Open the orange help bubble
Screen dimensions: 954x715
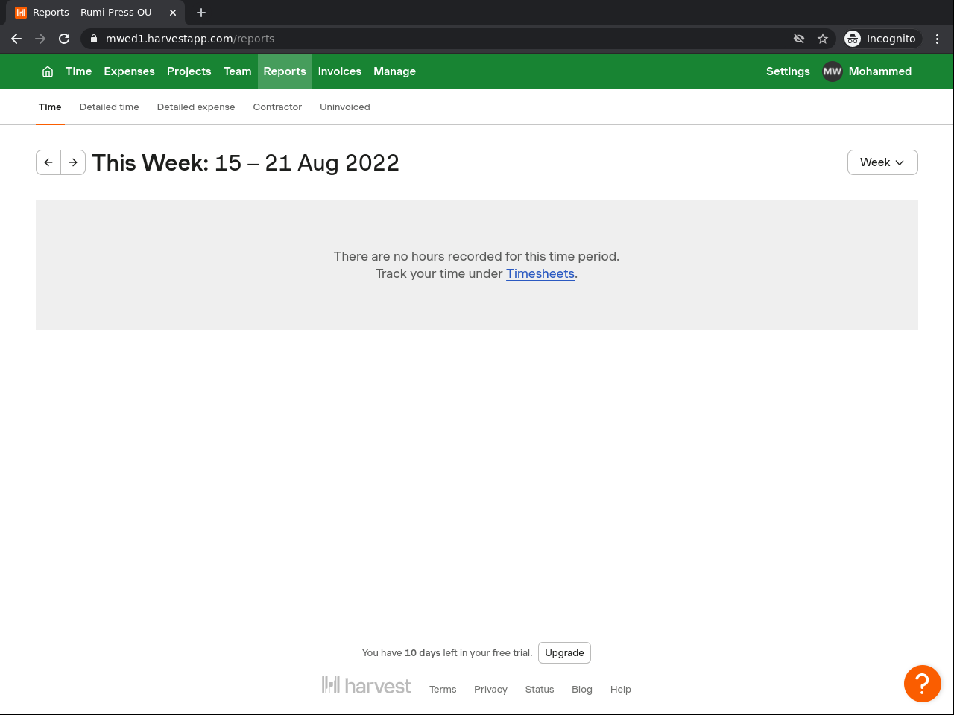923,684
